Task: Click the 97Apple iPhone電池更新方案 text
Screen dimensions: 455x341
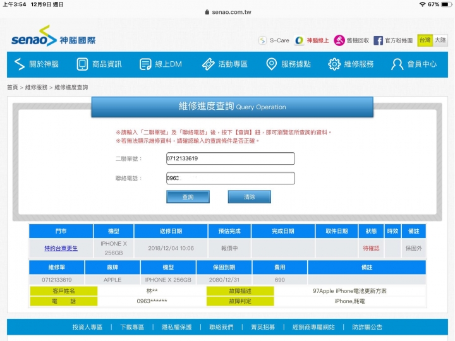Action: (349, 291)
